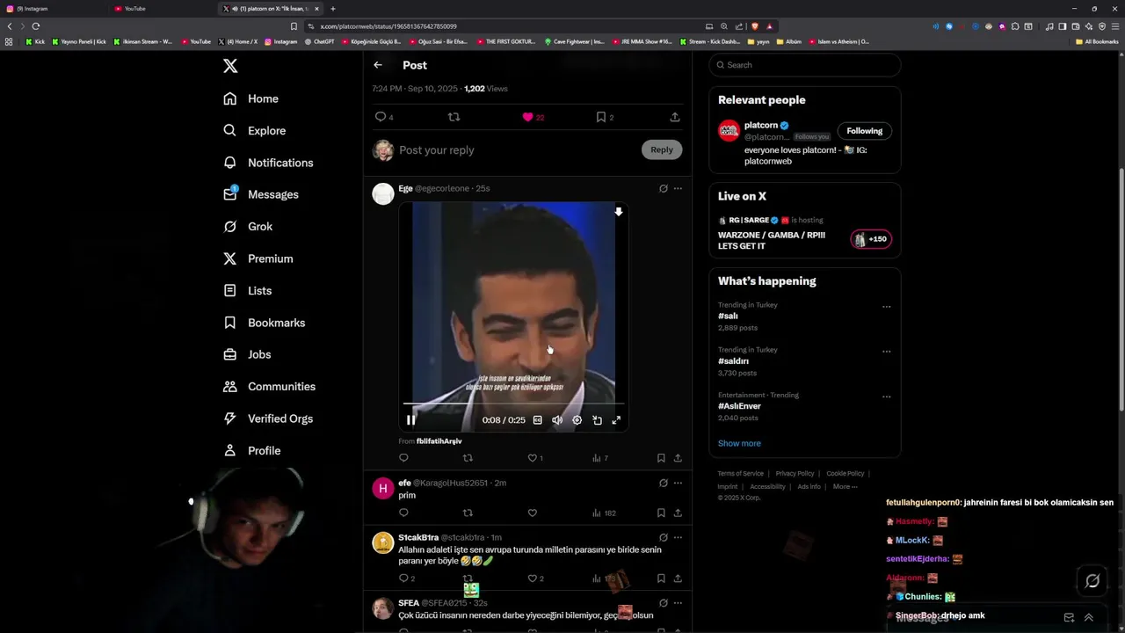Click the Reply button
Screen dimensions: 1125x633
(x=662, y=149)
